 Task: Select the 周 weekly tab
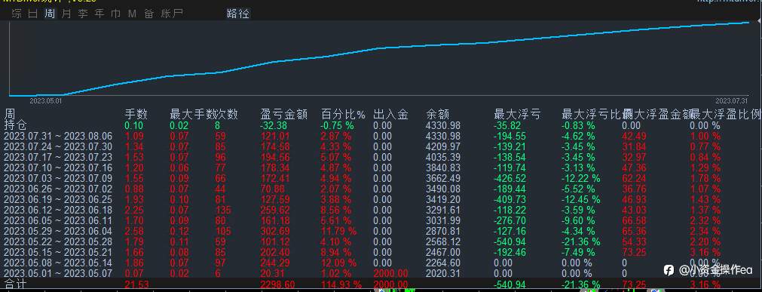(50, 14)
